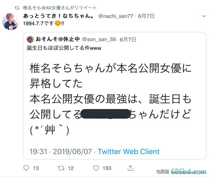Click display name あっとうてき！なちちゃん。

tap(58, 16)
